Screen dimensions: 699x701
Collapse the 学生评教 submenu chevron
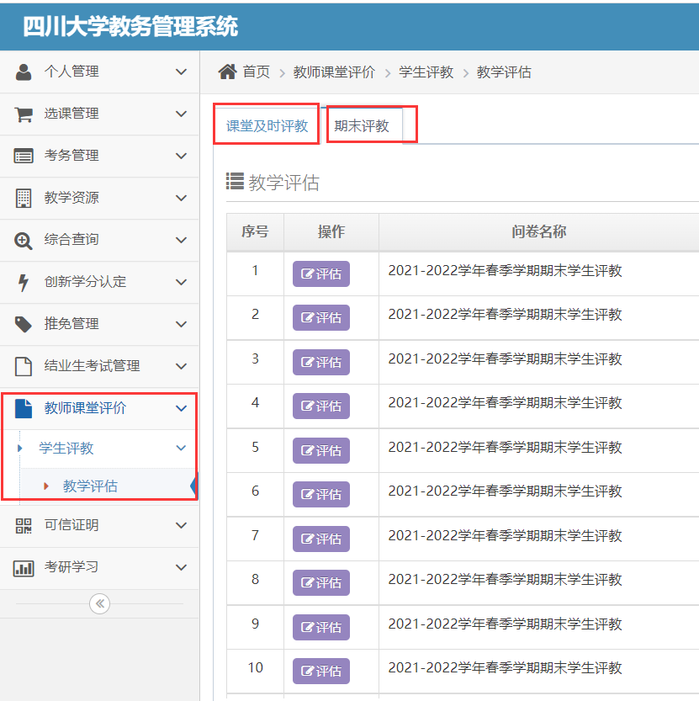tap(181, 449)
